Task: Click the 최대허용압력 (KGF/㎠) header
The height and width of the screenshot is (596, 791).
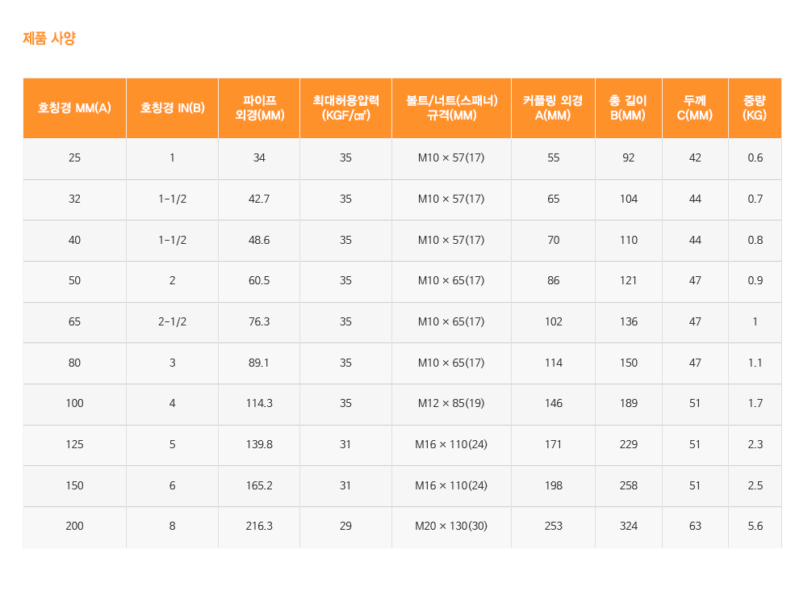Action: 345,108
